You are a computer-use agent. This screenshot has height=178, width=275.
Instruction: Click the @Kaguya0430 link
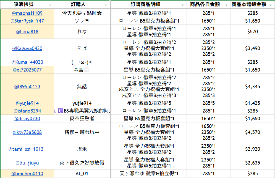(x=27, y=48)
